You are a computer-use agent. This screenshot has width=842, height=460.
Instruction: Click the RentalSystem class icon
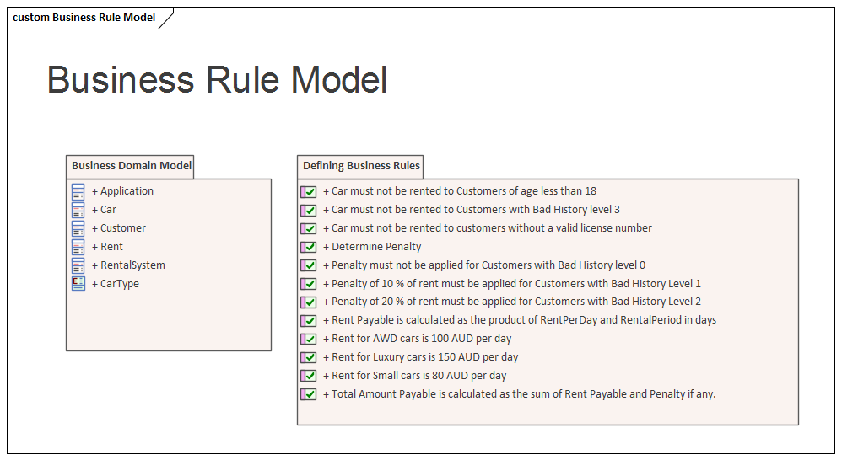point(78,265)
